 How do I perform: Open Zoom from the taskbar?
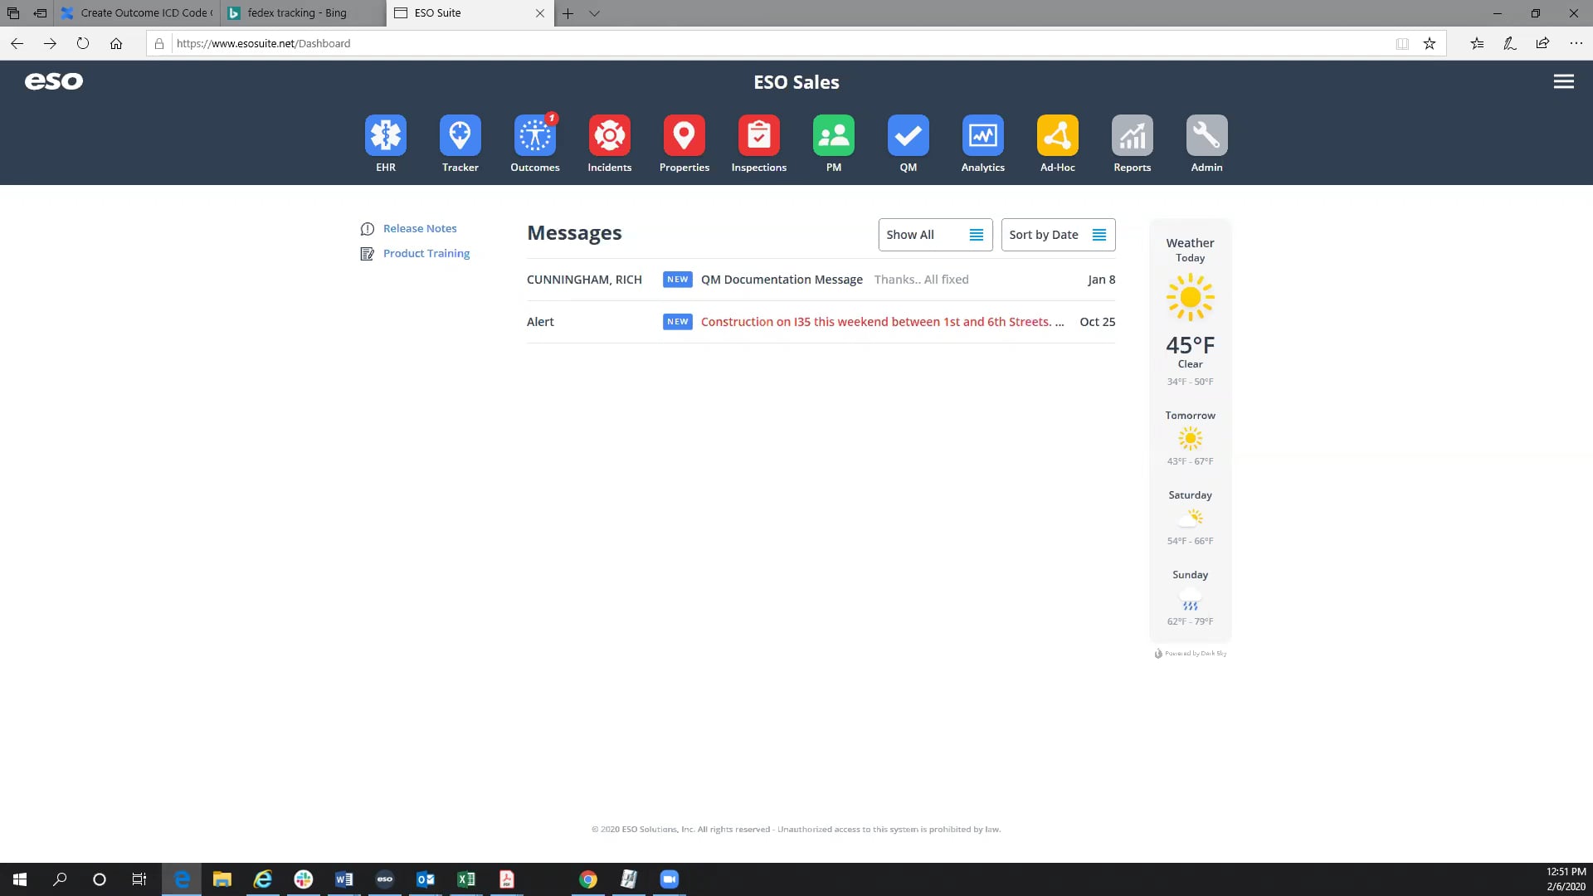670,879
